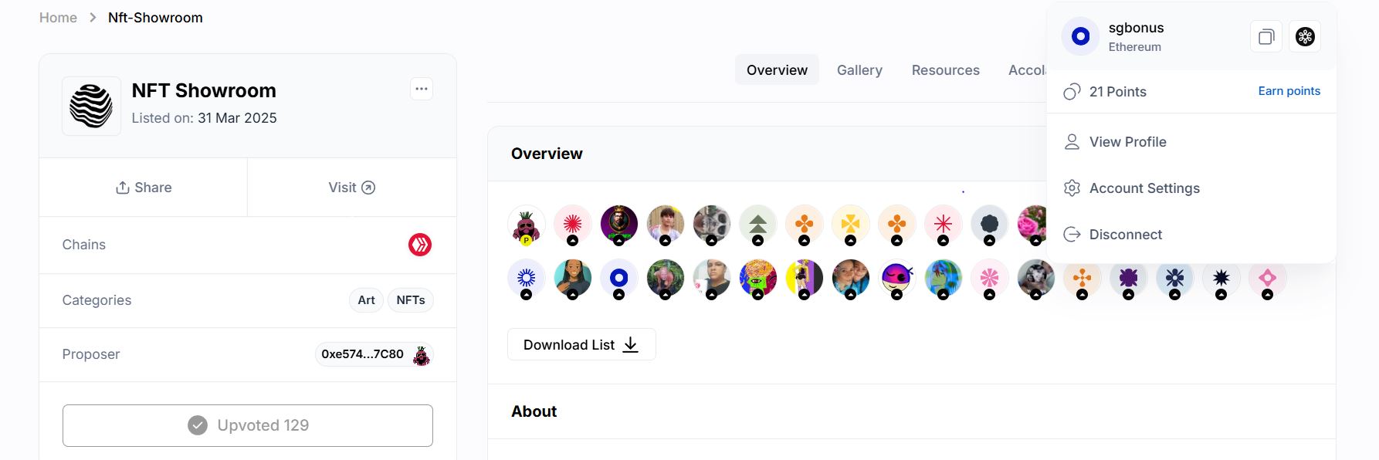Click the 'Chains' row label
1379x460 pixels.
(x=83, y=245)
